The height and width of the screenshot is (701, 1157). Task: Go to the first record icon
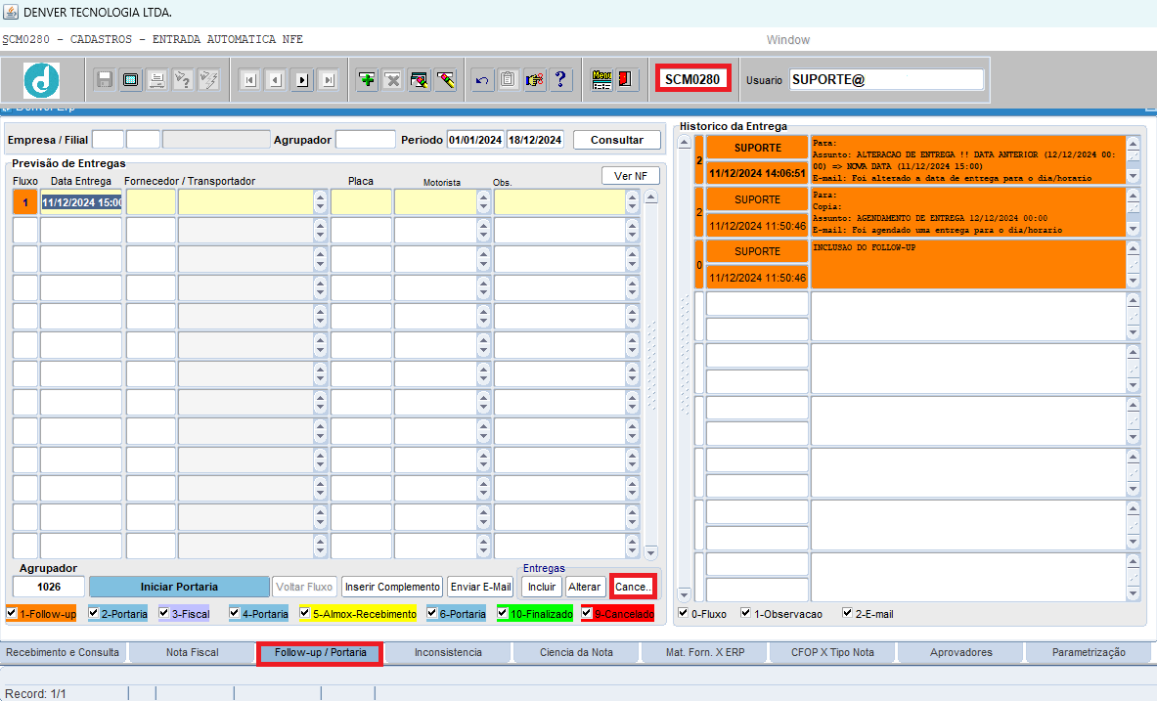point(250,80)
